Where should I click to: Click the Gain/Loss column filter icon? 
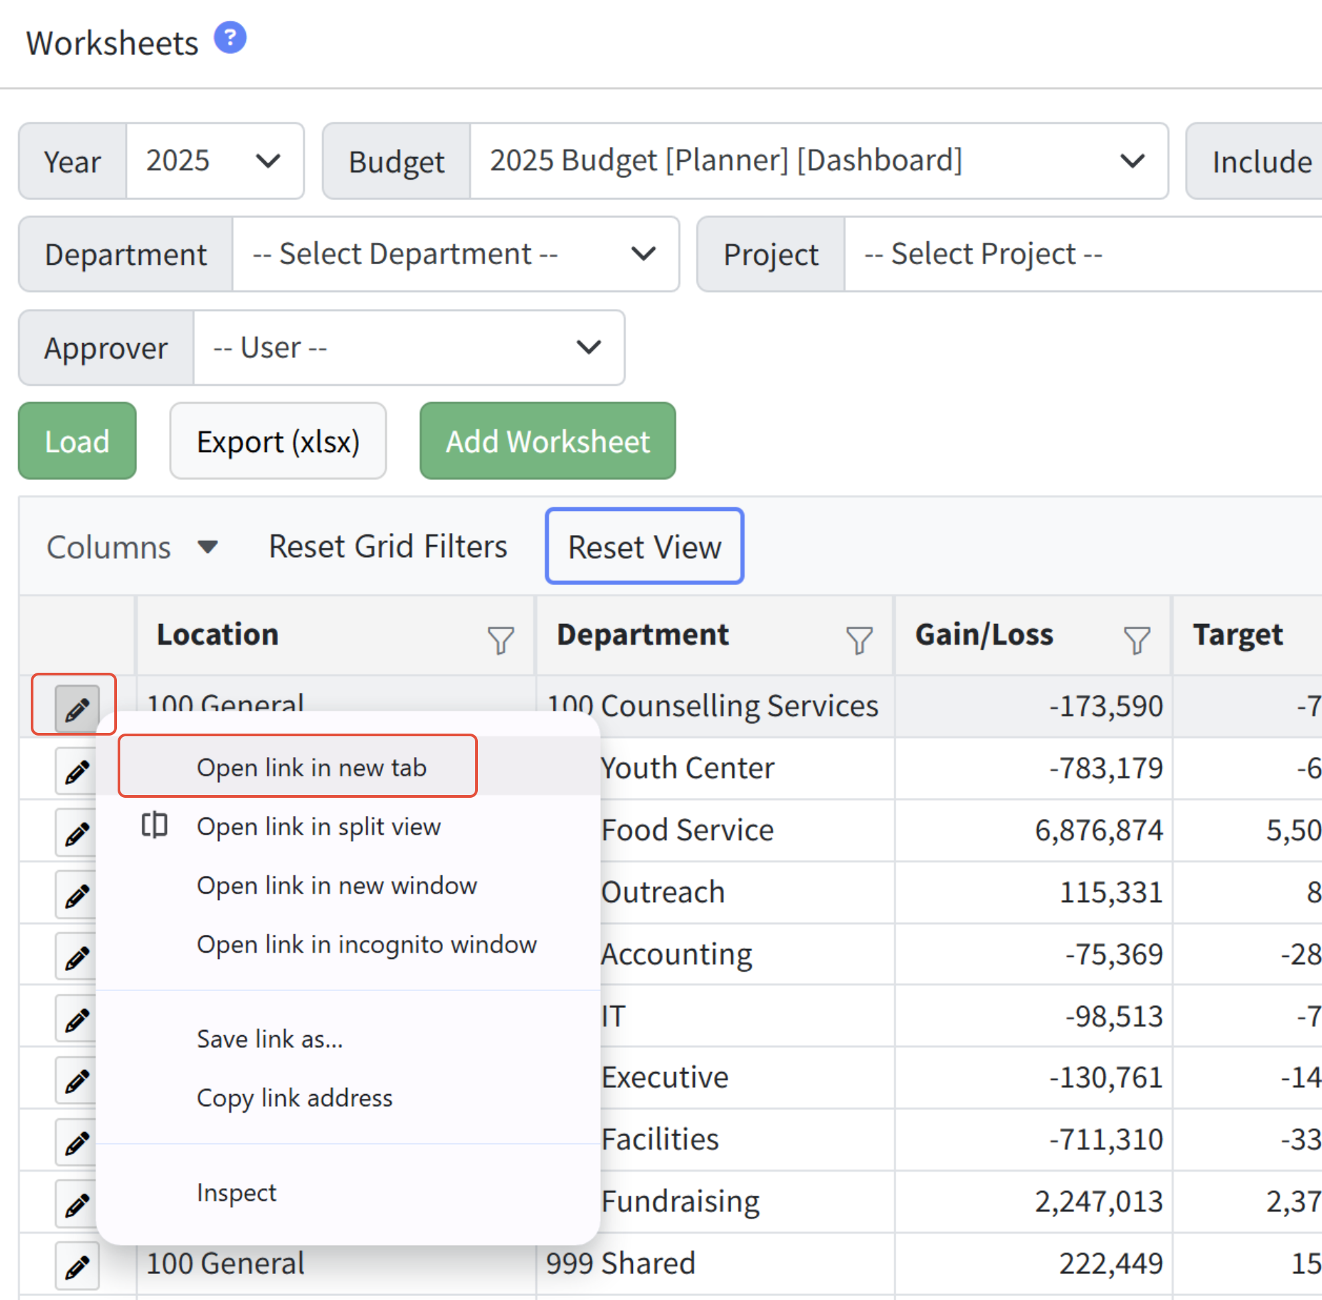point(1136,641)
